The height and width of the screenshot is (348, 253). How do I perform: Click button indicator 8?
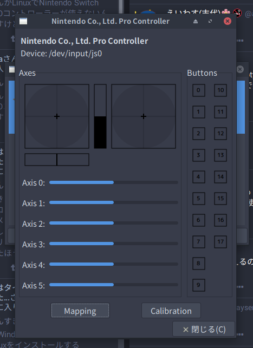199,263
